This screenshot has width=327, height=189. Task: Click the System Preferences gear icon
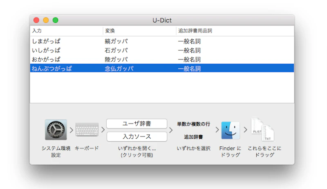56,130
